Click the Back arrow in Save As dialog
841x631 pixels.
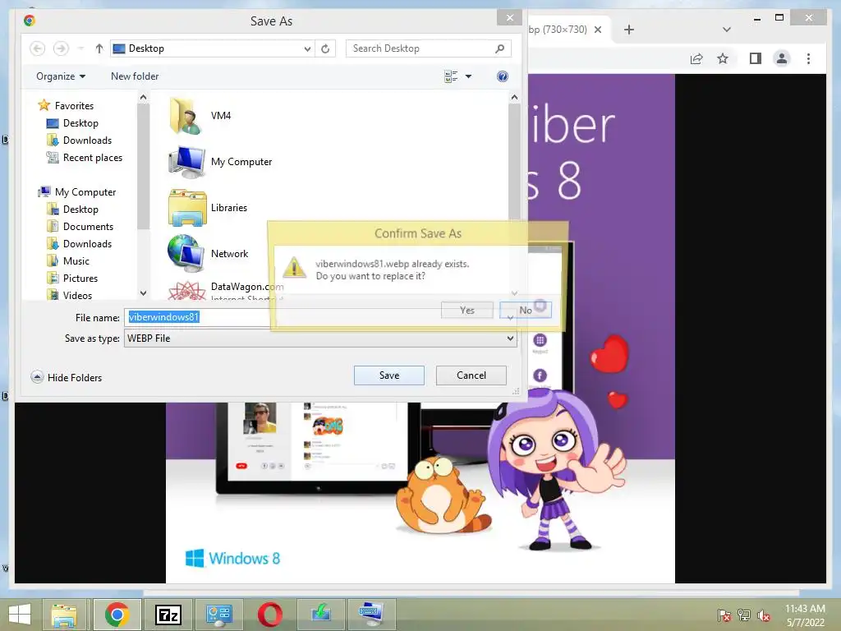point(37,48)
